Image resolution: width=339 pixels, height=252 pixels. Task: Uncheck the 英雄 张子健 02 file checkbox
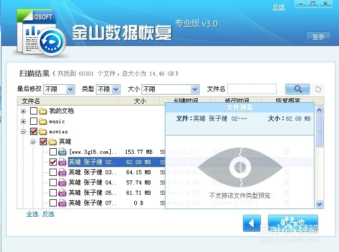tap(53, 162)
